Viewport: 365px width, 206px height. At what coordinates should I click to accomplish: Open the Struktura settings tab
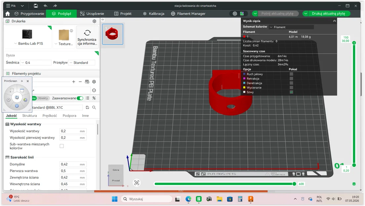pyautogui.click(x=29, y=116)
